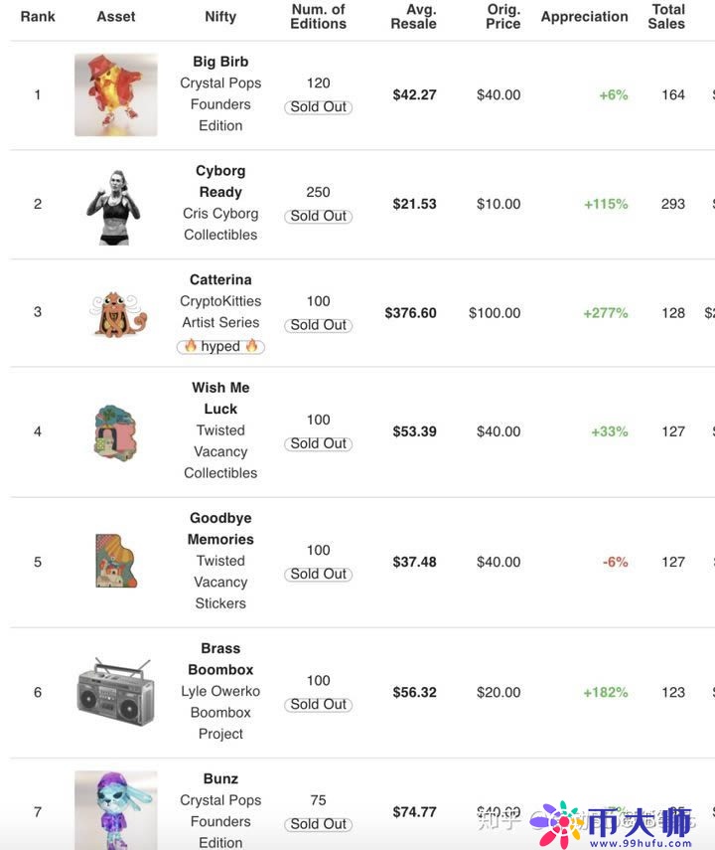715x850 pixels.
Task: Click the hyped badge under Catterina
Action: pos(220,346)
